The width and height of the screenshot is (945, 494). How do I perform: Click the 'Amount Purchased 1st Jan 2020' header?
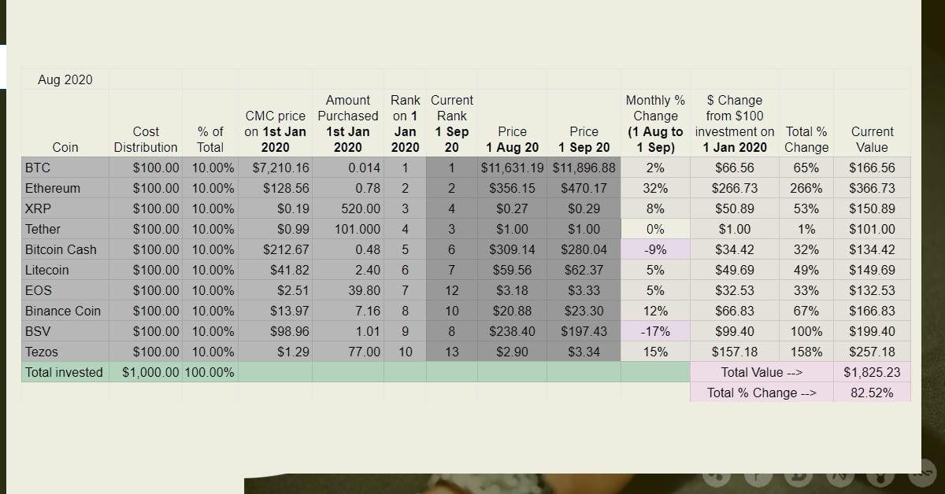pos(348,124)
